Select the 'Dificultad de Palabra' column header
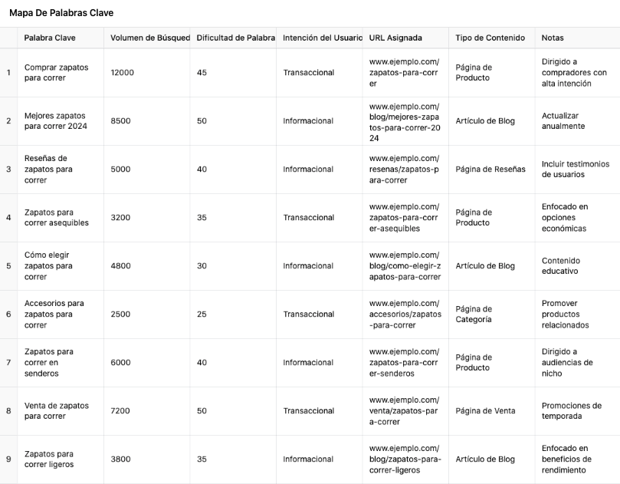 click(235, 38)
